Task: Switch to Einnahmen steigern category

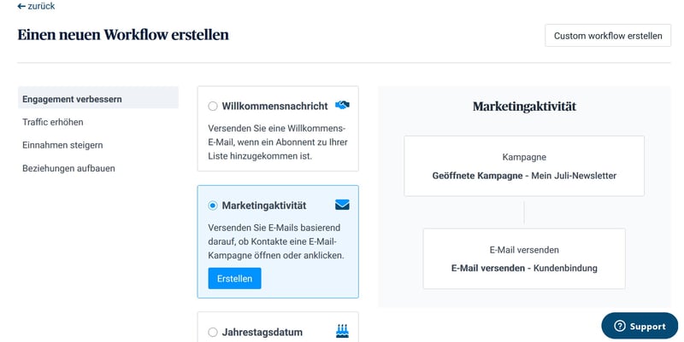Action: tap(62, 145)
